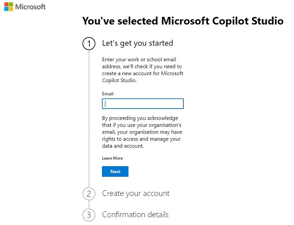Open the Learn More link
The image size is (294, 225).
pyautogui.click(x=112, y=158)
